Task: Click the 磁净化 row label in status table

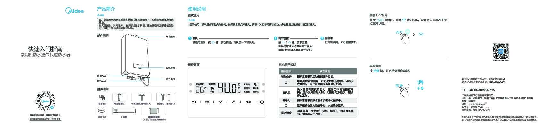Action: click(286, 100)
